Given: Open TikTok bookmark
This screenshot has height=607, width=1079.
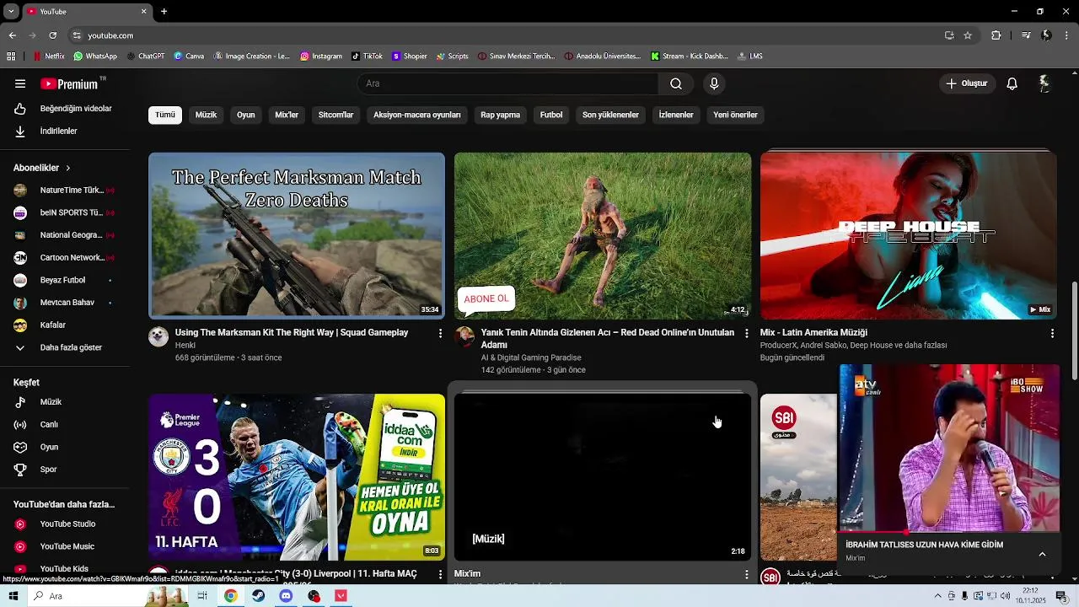Looking at the screenshot, I should coord(368,56).
